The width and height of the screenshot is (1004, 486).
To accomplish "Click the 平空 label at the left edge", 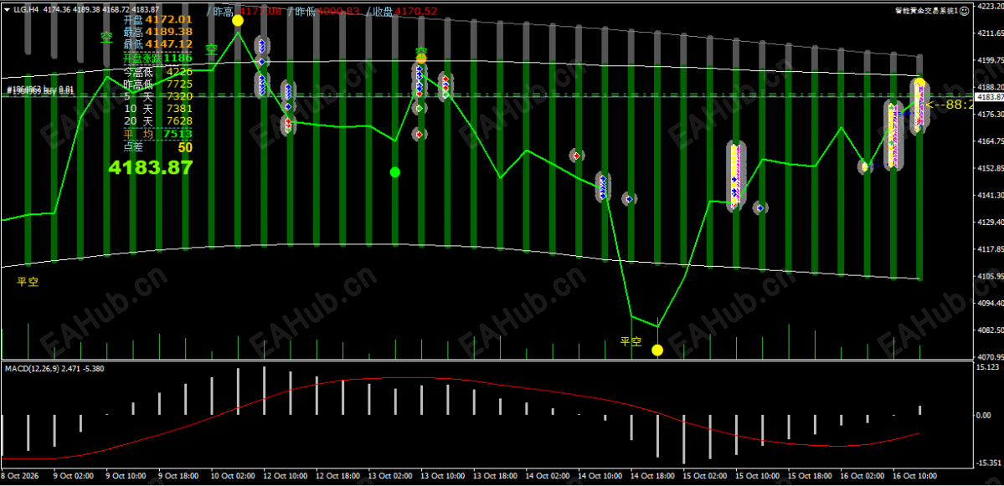I will [28, 281].
